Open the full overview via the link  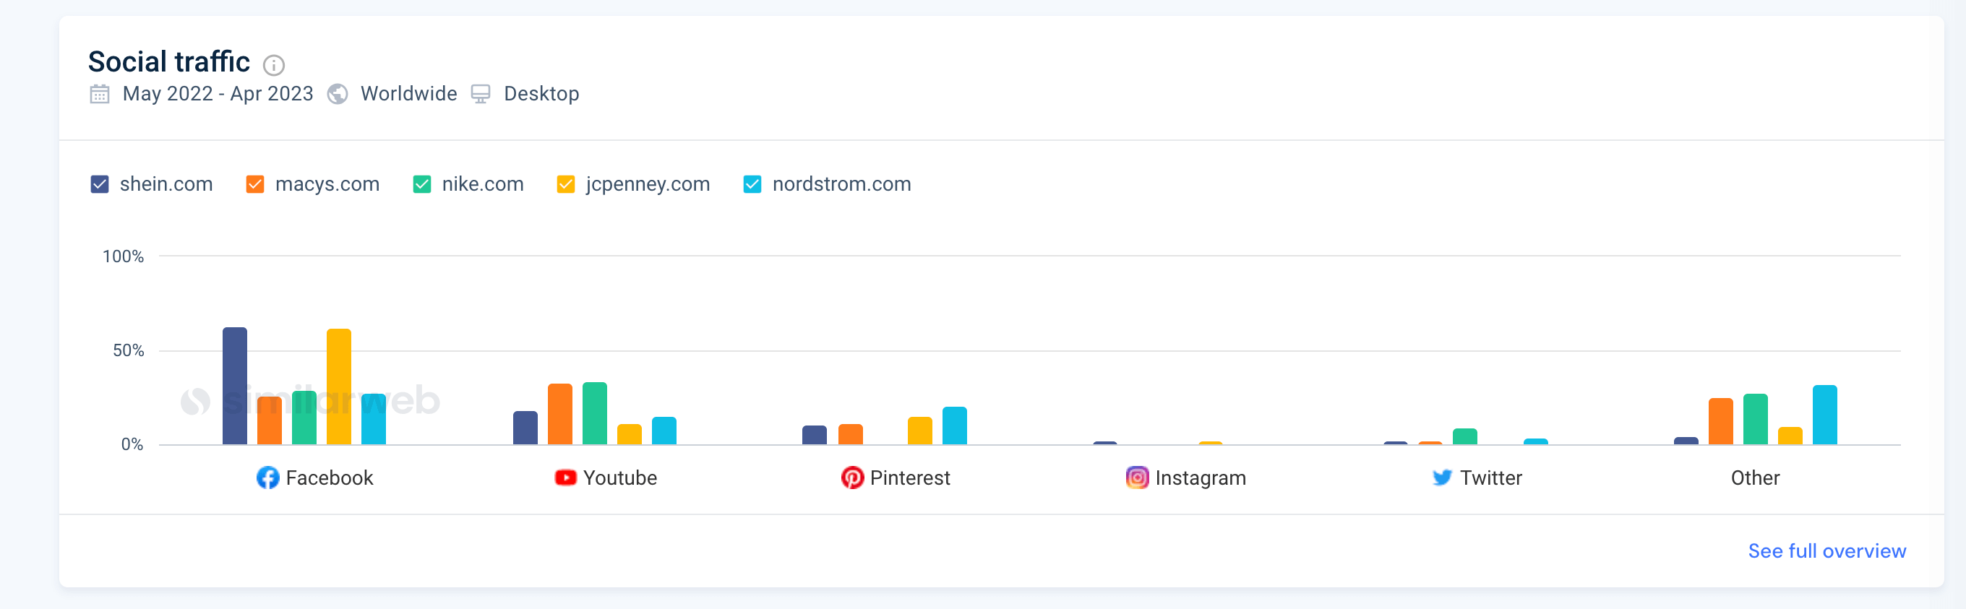click(x=1827, y=550)
